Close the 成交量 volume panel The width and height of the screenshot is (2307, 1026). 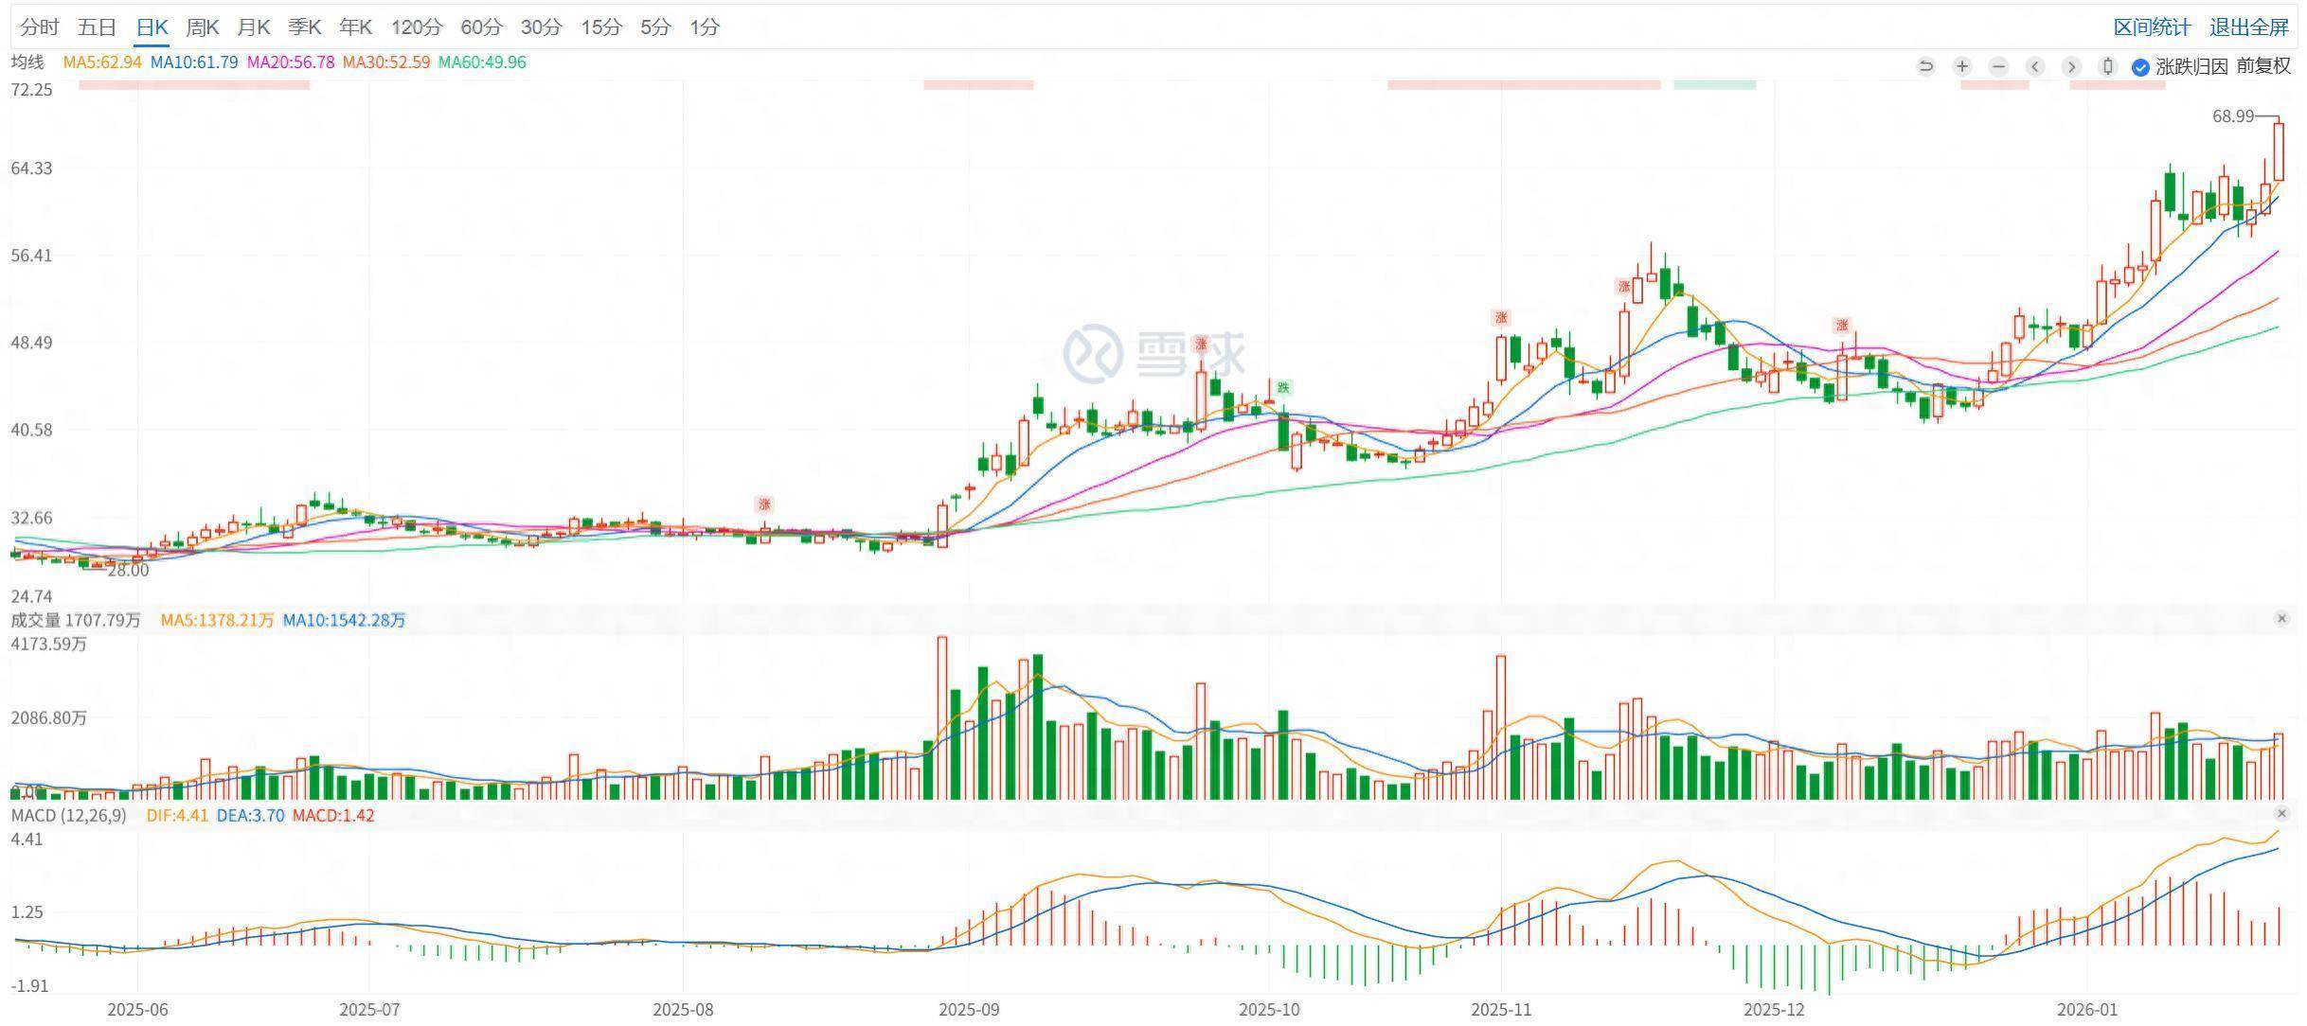2281,619
